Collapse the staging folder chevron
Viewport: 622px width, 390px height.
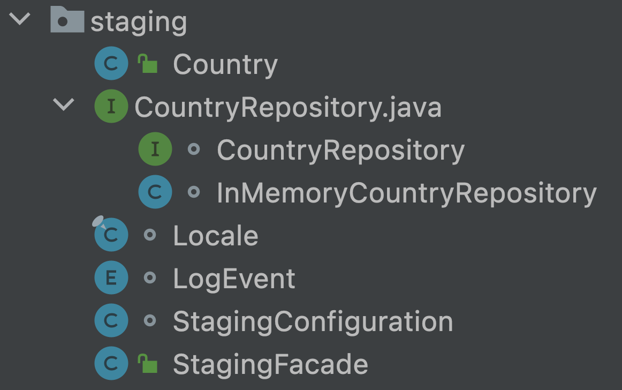pos(20,19)
